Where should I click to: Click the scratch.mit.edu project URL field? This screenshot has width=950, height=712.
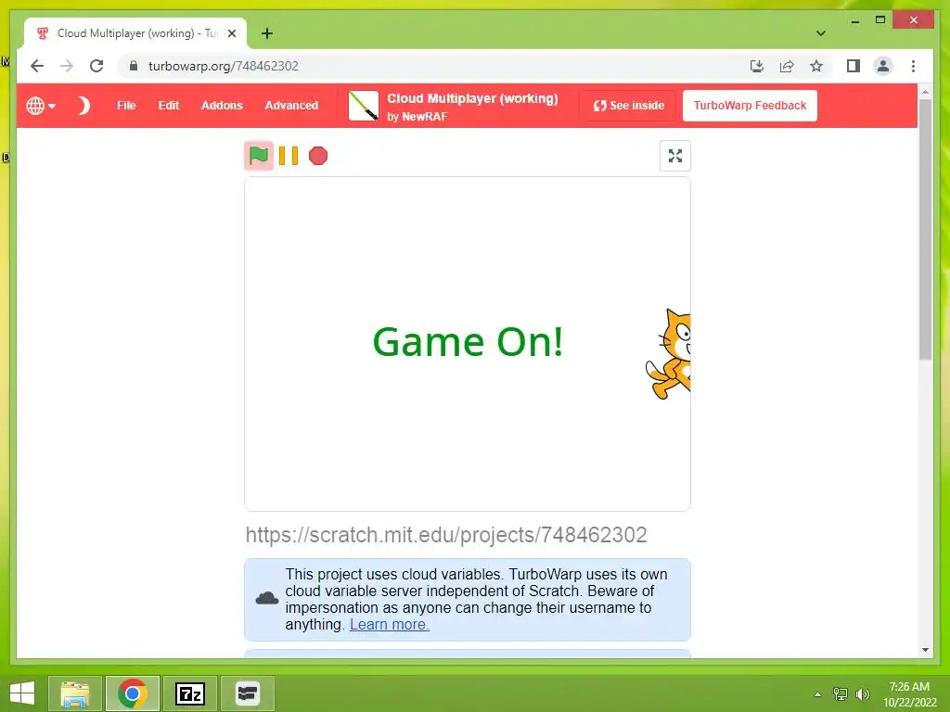tap(468, 535)
